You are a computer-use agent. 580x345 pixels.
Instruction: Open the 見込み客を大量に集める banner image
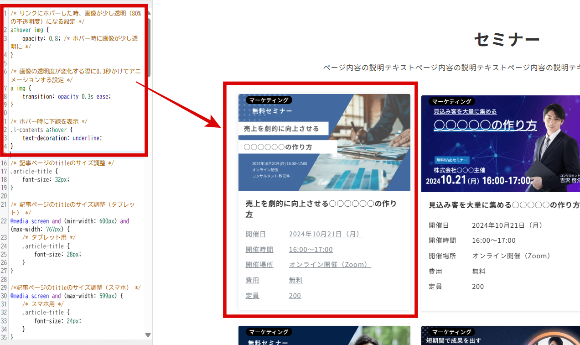pyautogui.click(x=501, y=144)
